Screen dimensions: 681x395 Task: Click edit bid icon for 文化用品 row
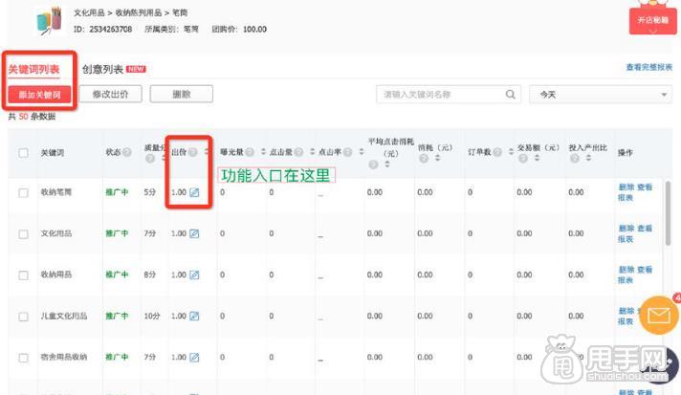(194, 233)
